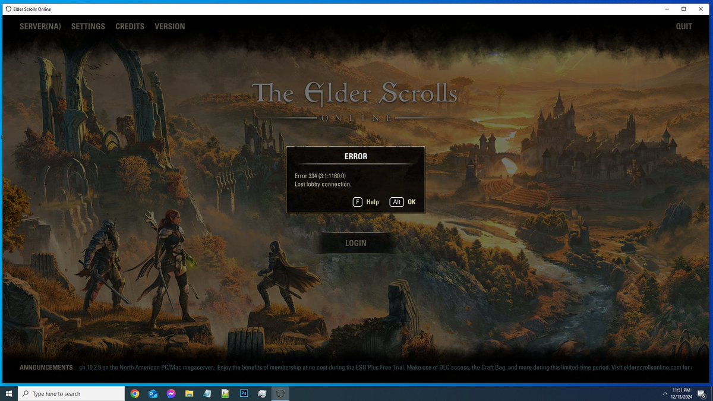The height and width of the screenshot is (401, 713).
Task: Minimize the Elder Scrolls Online window
Action: (x=666, y=8)
